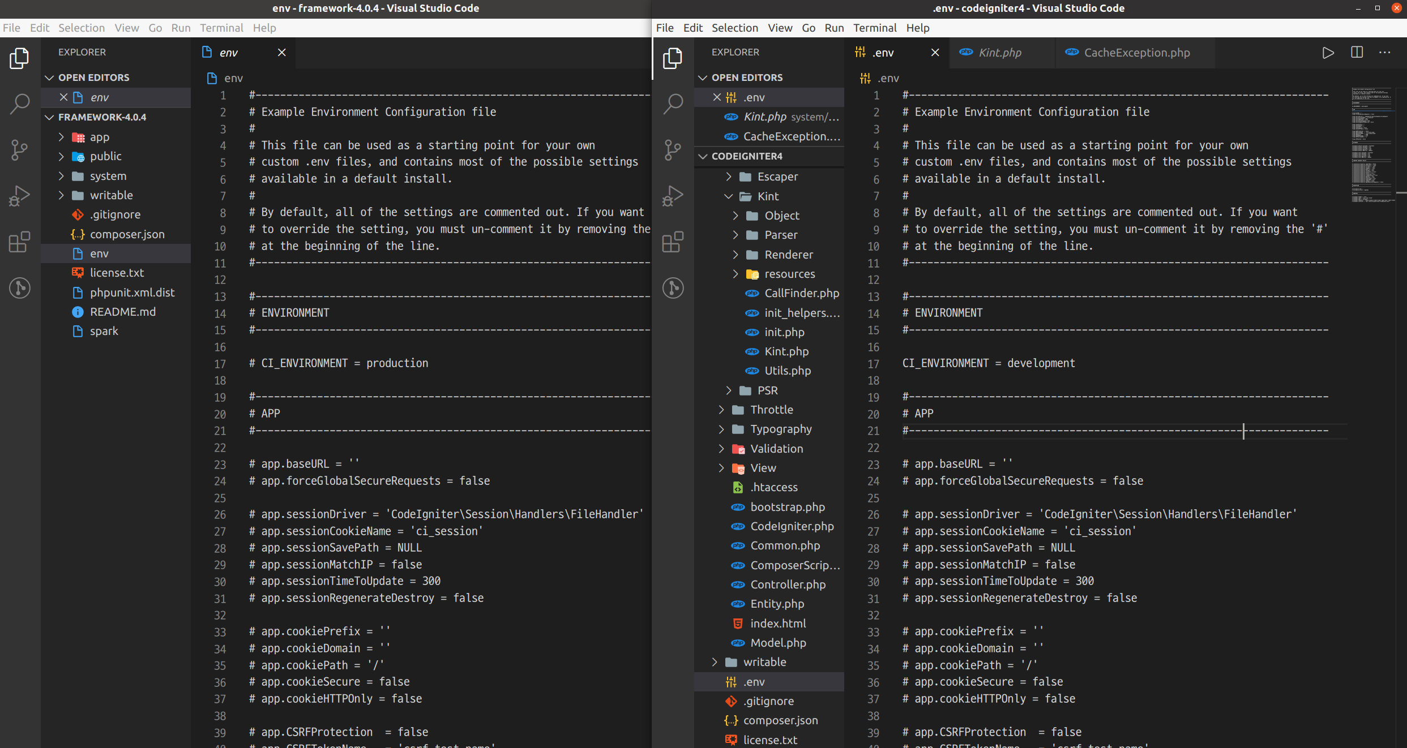This screenshot has height=748, width=1407.
Task: Collapse the Kint folder in codeigniter4 explorer
Action: point(729,196)
